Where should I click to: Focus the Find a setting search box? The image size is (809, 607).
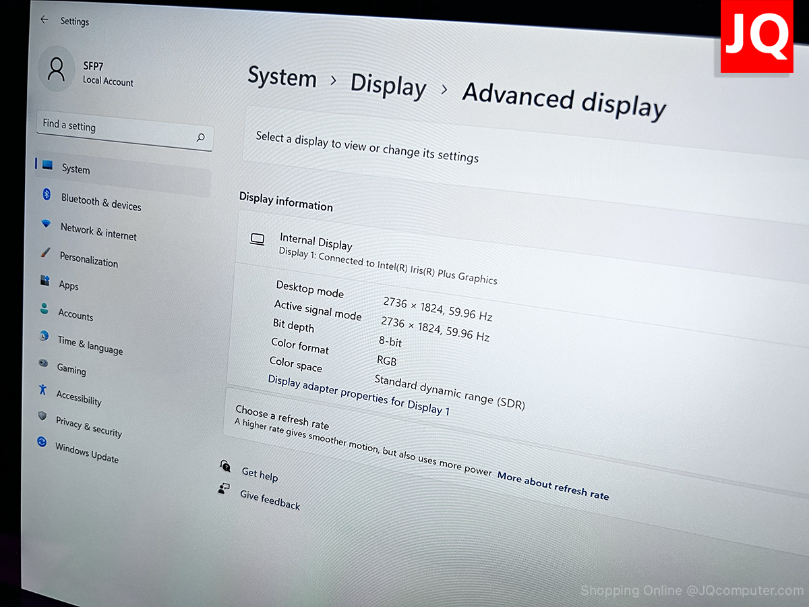coord(125,131)
